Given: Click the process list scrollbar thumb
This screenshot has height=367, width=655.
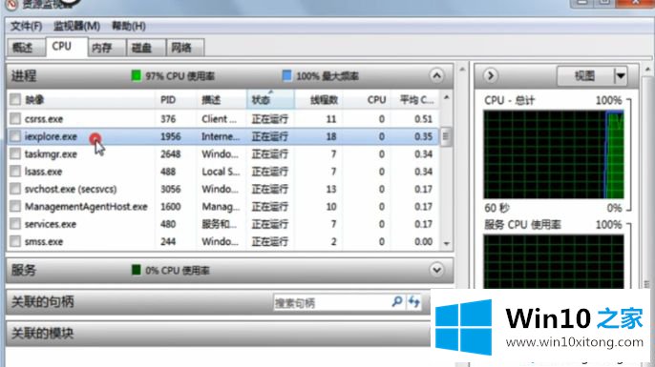Looking at the screenshot, I should [446, 136].
